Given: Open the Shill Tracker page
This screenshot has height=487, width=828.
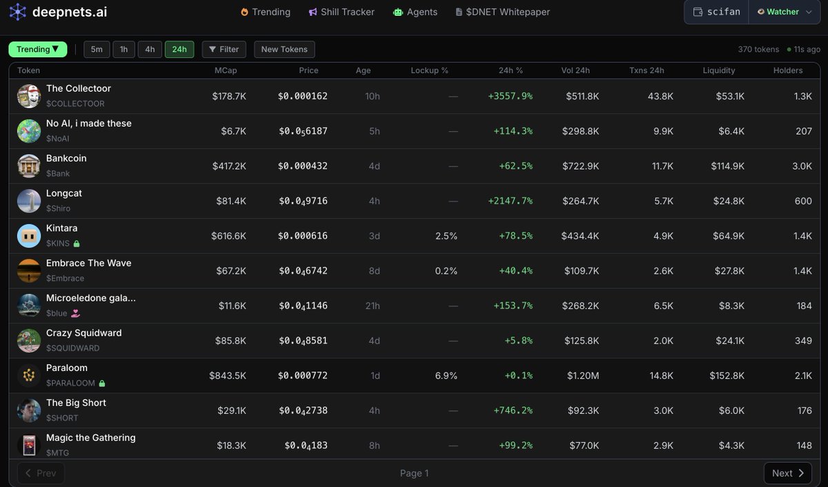Looking at the screenshot, I should pyautogui.click(x=342, y=12).
